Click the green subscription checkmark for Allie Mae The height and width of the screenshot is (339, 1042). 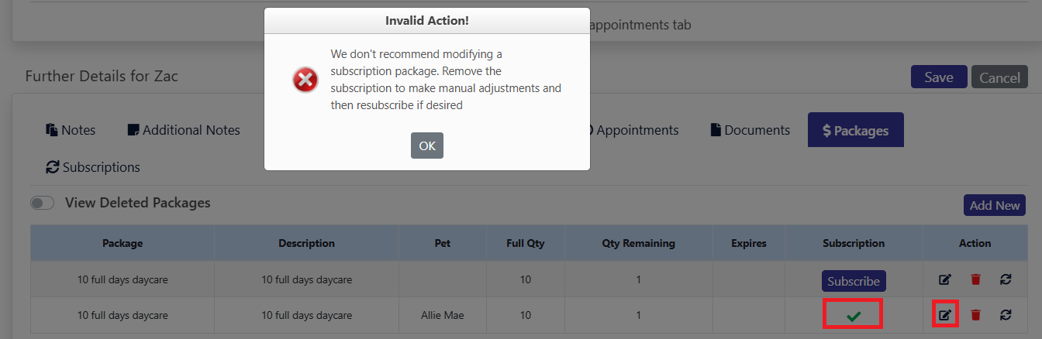tap(854, 316)
